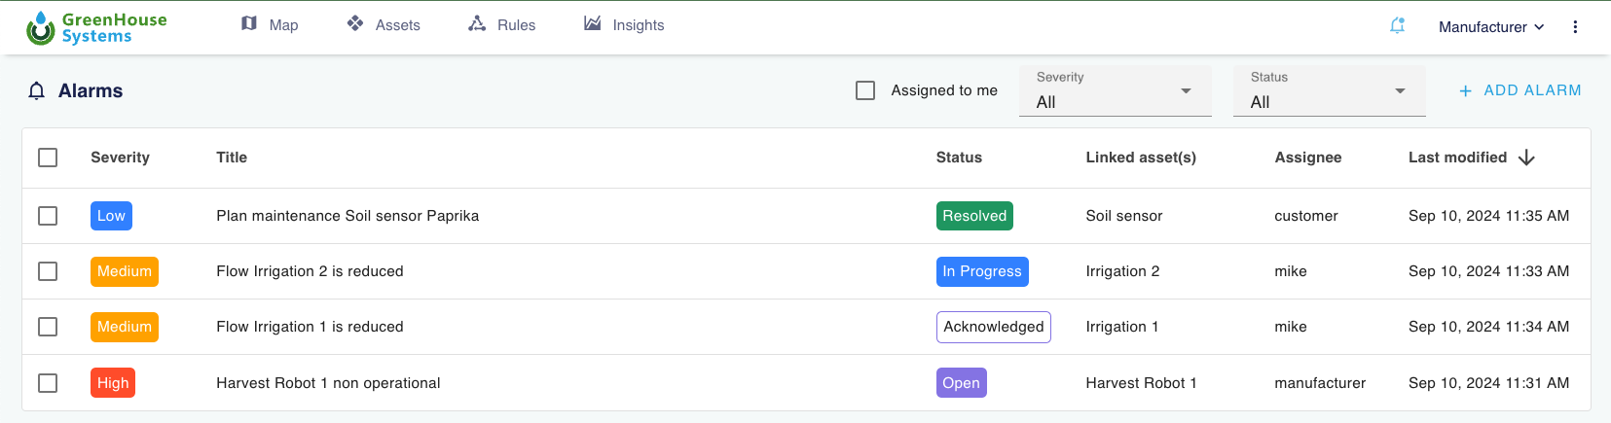This screenshot has height=423, width=1611.
Task: Go to the Insights menu item
Action: pos(638,25)
